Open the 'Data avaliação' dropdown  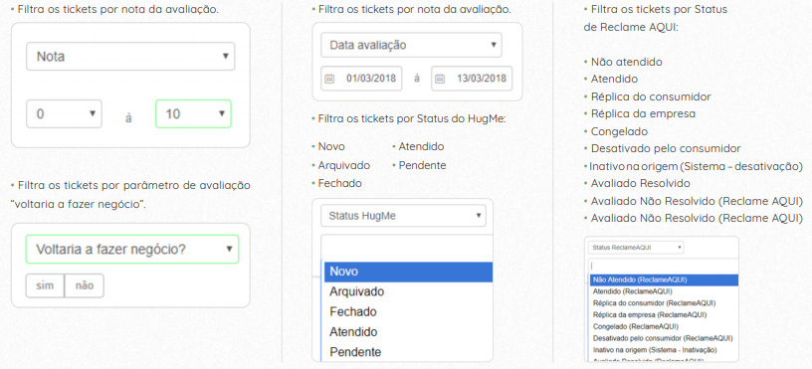pos(411,45)
